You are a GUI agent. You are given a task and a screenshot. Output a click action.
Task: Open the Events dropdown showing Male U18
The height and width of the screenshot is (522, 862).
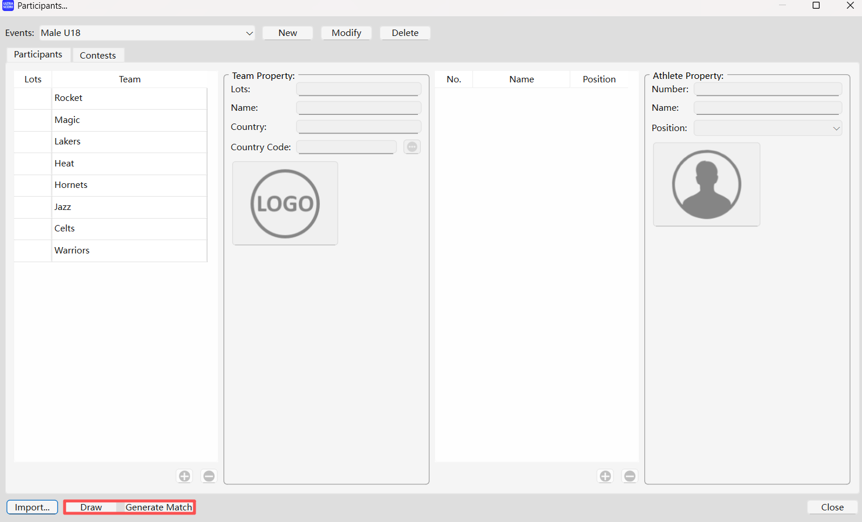pos(147,33)
